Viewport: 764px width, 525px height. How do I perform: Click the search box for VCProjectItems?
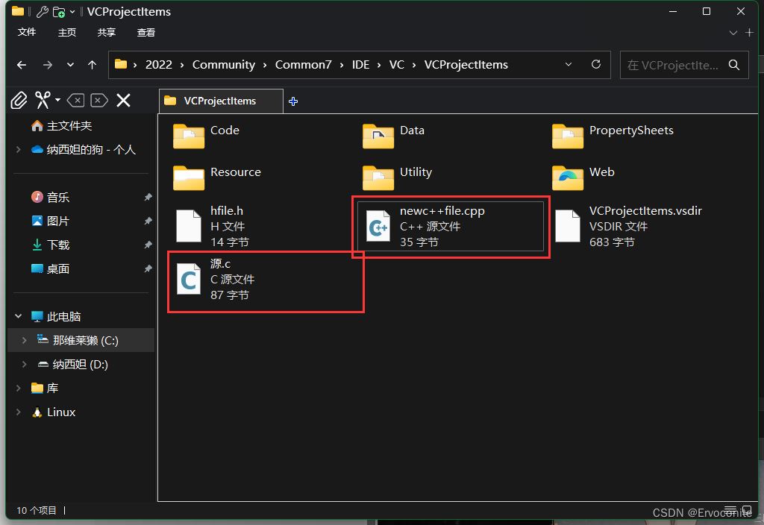tap(684, 65)
